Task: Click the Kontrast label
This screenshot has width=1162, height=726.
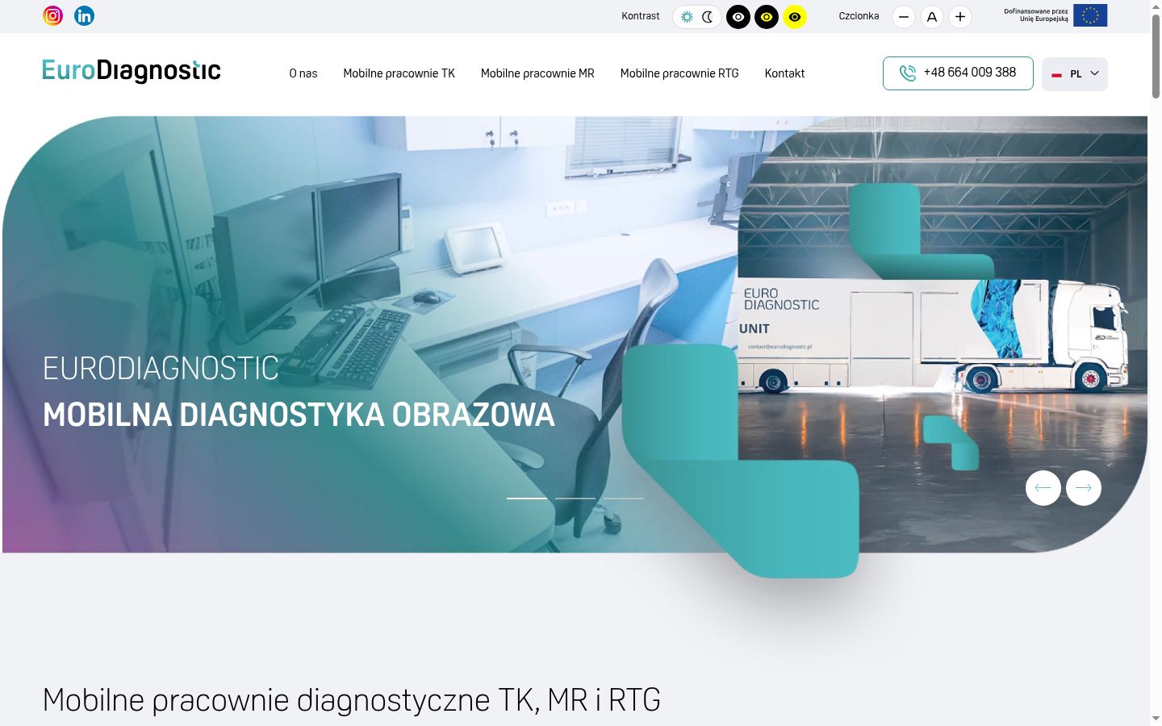Action: [641, 16]
